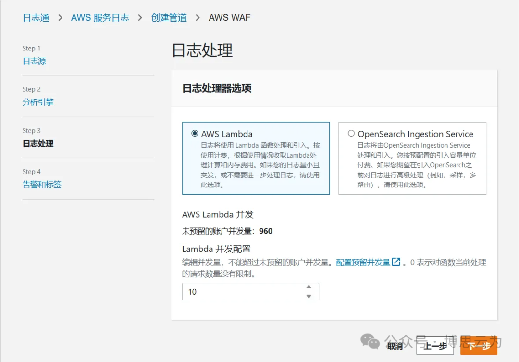The image size is (519, 362).
Task: Open the 日志通 breadcrumb link
Action: point(36,18)
